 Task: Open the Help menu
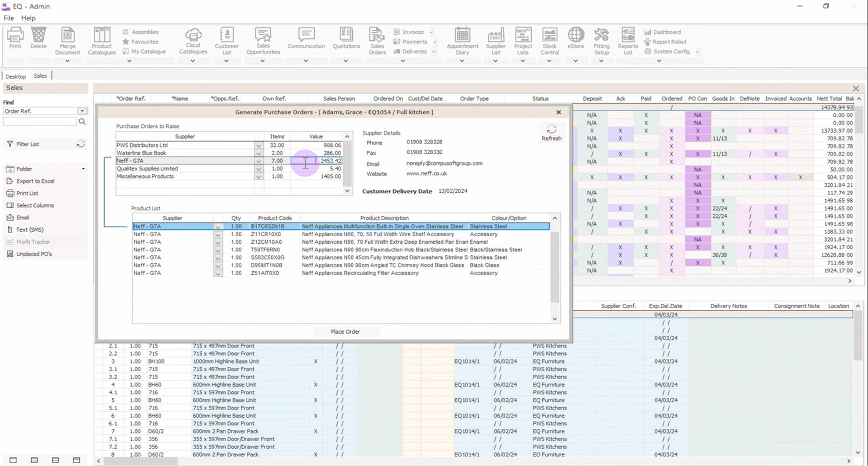click(28, 18)
